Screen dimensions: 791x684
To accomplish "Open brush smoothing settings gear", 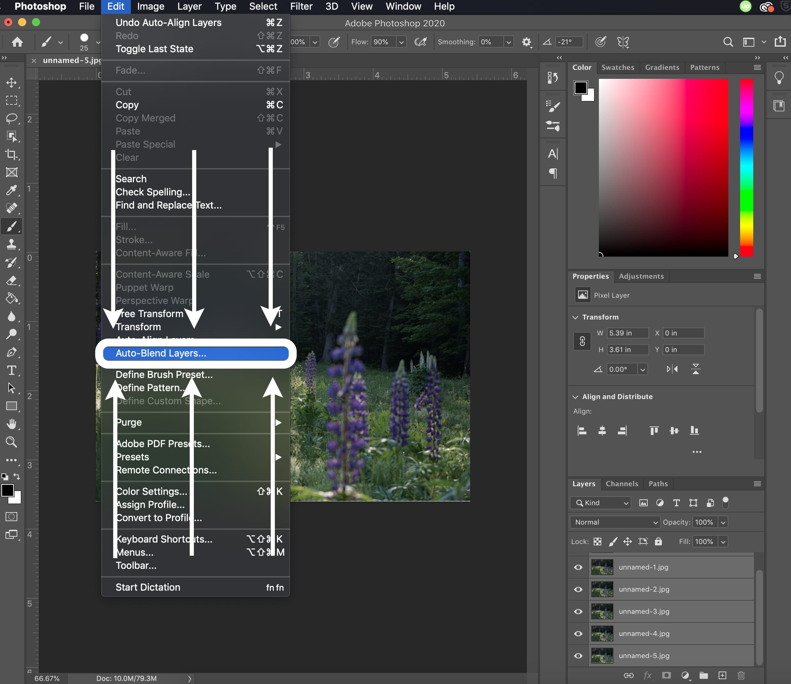I will (527, 42).
